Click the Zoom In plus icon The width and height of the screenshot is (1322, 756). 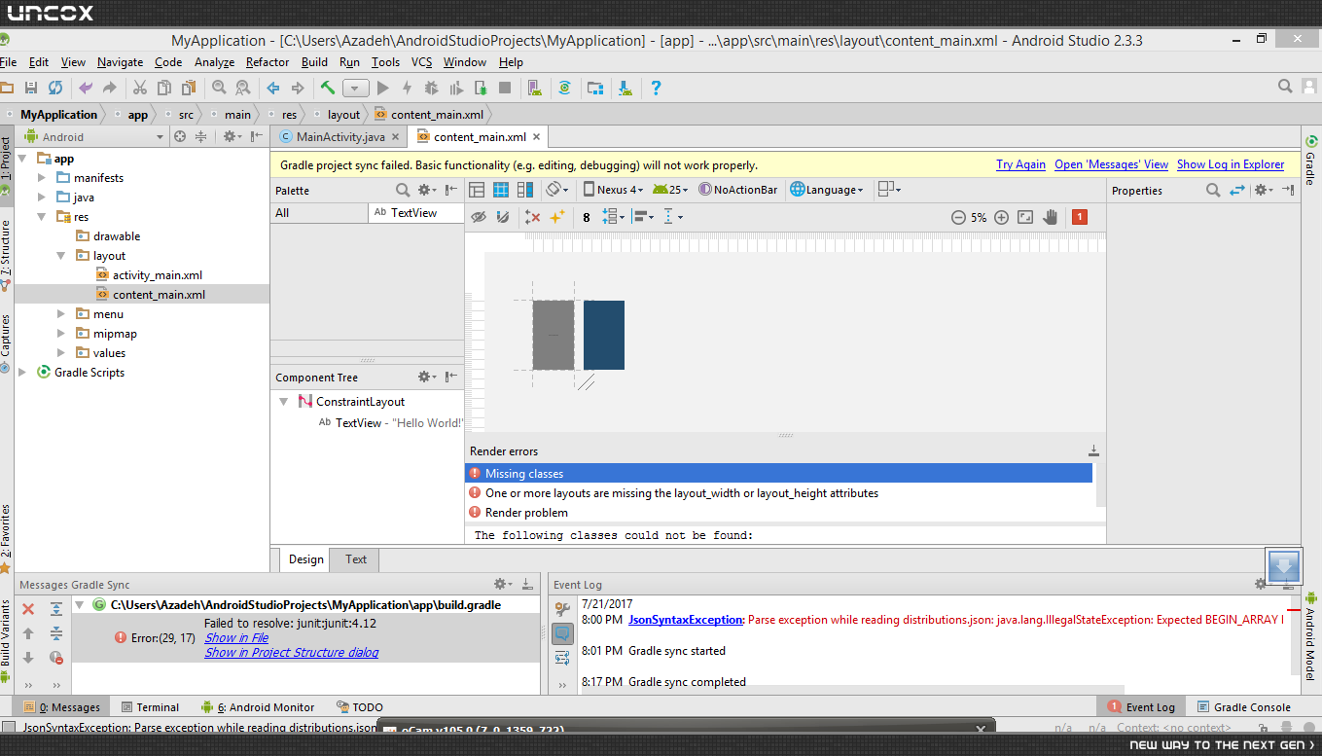coord(1001,217)
